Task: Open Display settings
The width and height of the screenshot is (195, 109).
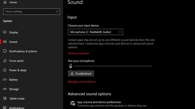Action: 13,32
